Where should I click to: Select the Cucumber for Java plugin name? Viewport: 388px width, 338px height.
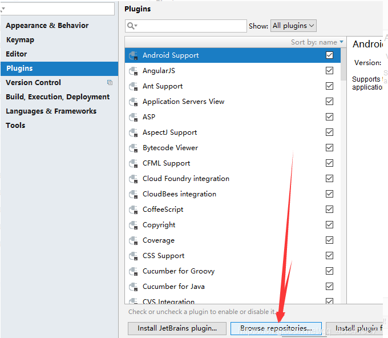pos(173,287)
